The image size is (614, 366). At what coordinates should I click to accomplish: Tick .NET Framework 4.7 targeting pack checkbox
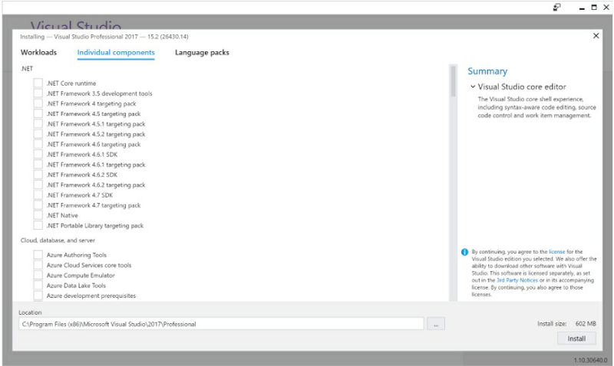(38, 204)
